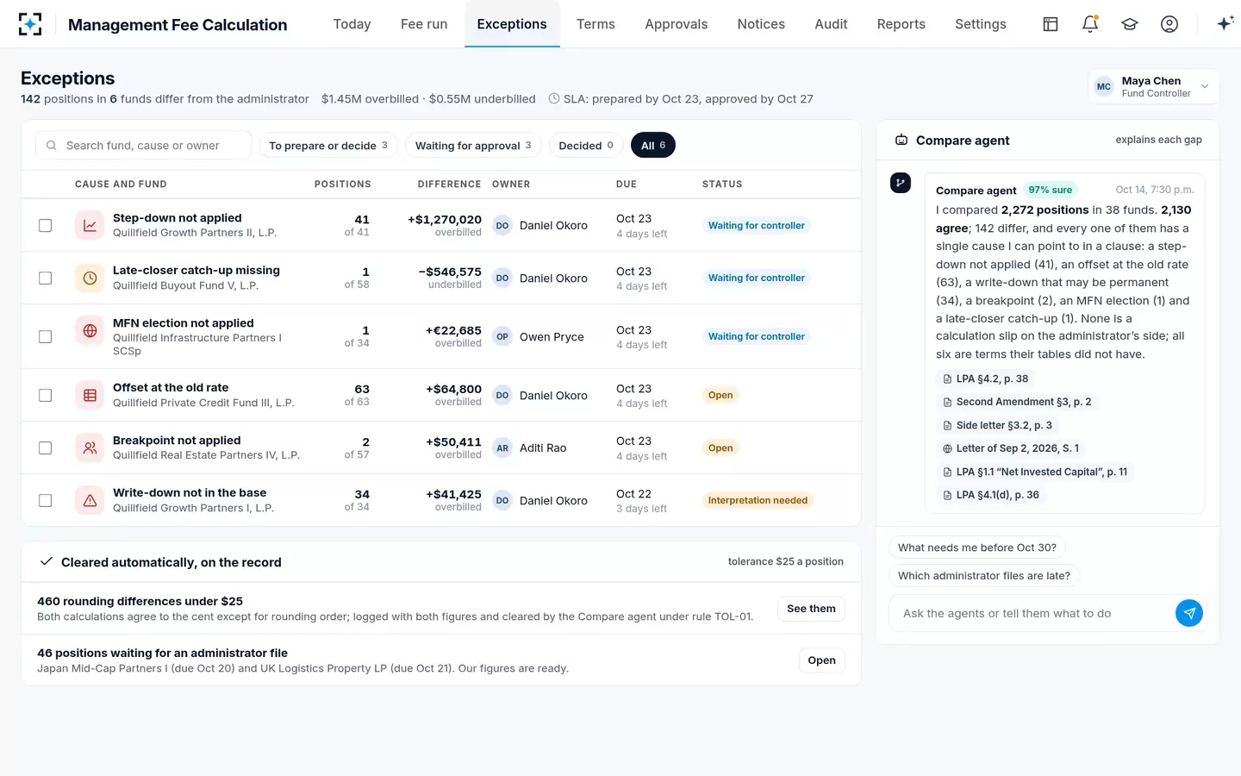The image size is (1241, 776).
Task: Open the 46 positions waiting entry
Action: pos(821,660)
